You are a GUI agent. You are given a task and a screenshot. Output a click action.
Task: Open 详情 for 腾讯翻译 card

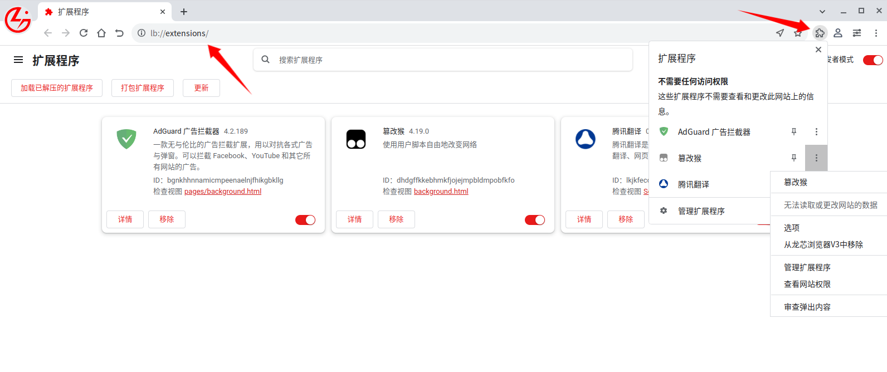584,219
